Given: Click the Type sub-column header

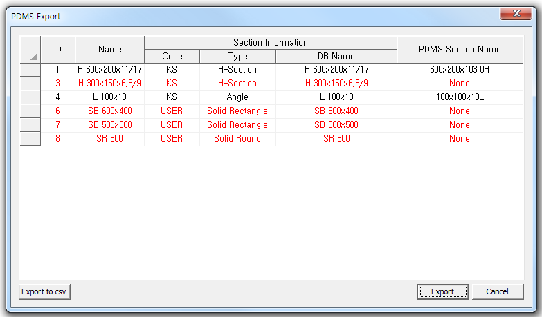Looking at the screenshot, I should point(237,56).
